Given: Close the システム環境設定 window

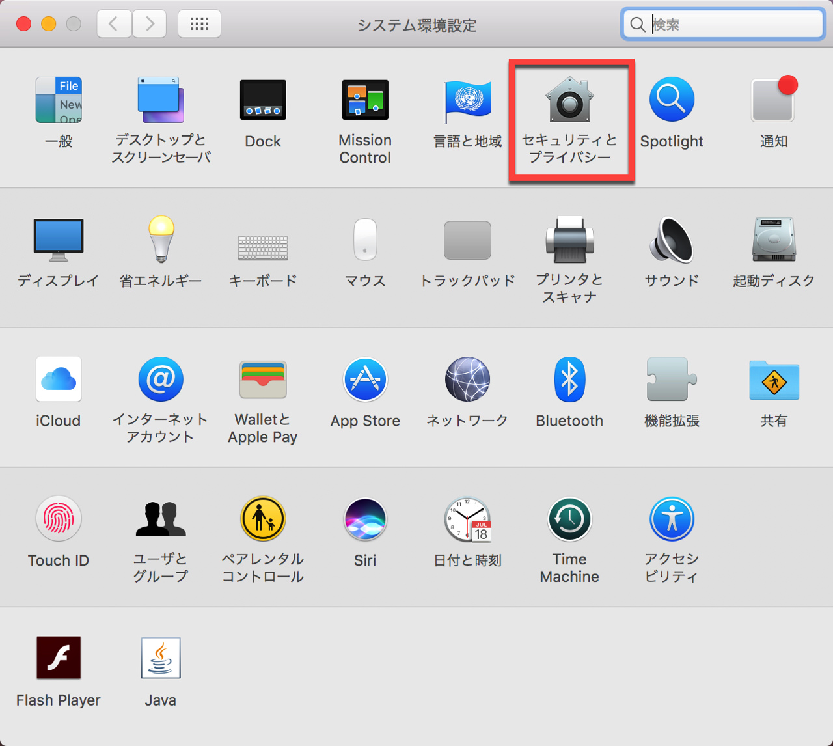Looking at the screenshot, I should point(23,24).
